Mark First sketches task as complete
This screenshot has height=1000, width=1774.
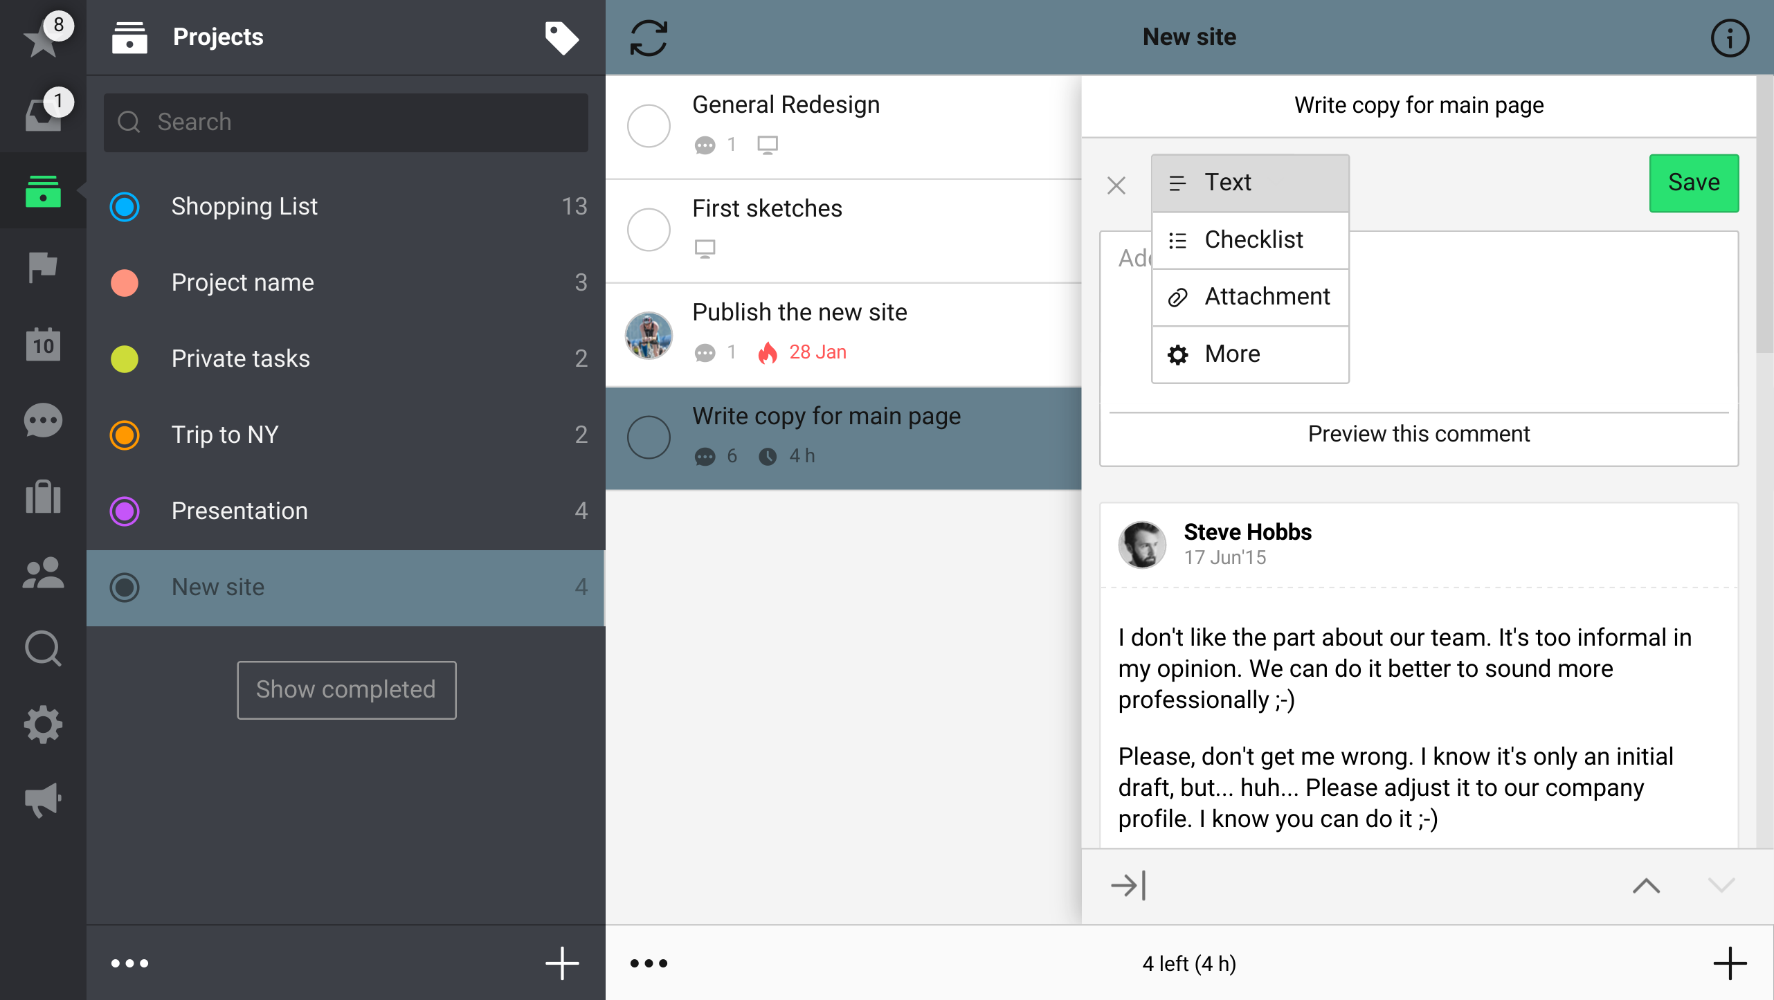tap(649, 230)
